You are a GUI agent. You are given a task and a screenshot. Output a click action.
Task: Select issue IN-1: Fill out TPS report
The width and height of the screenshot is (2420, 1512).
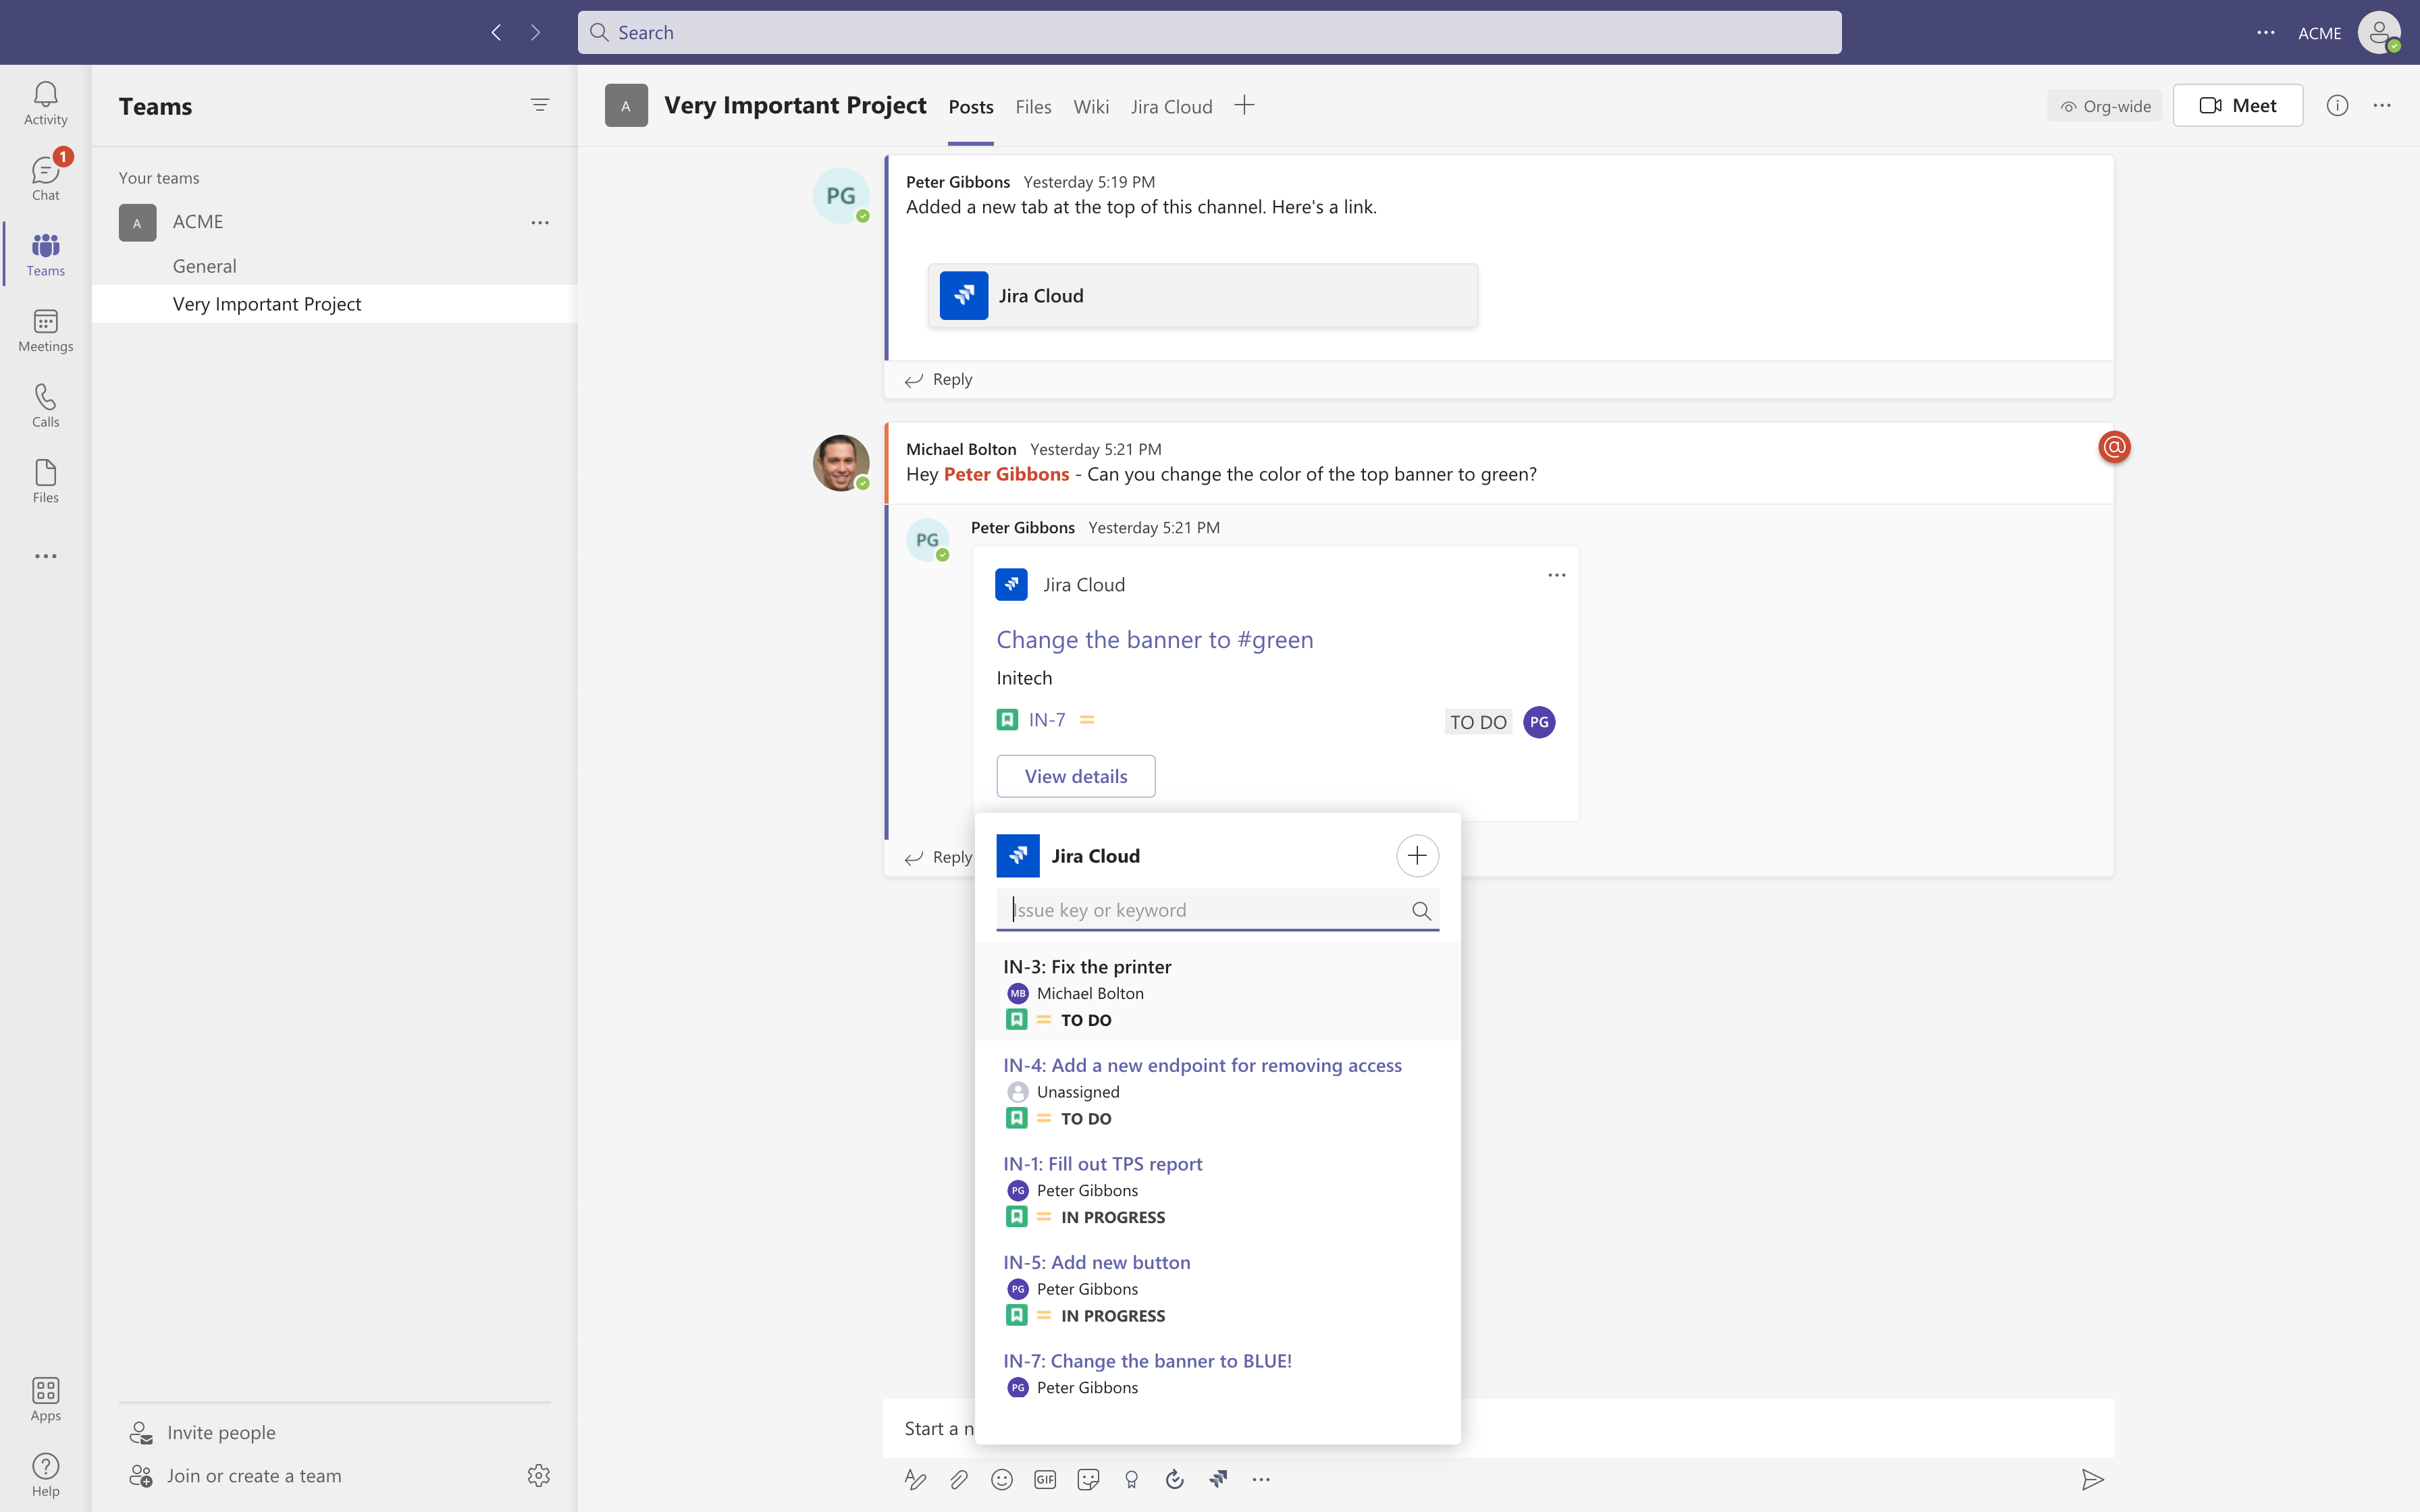coord(1217,1190)
